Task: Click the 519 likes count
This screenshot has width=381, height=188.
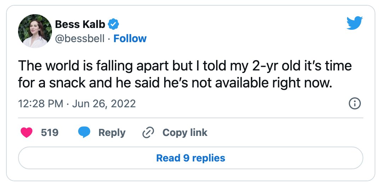Action: [50, 132]
